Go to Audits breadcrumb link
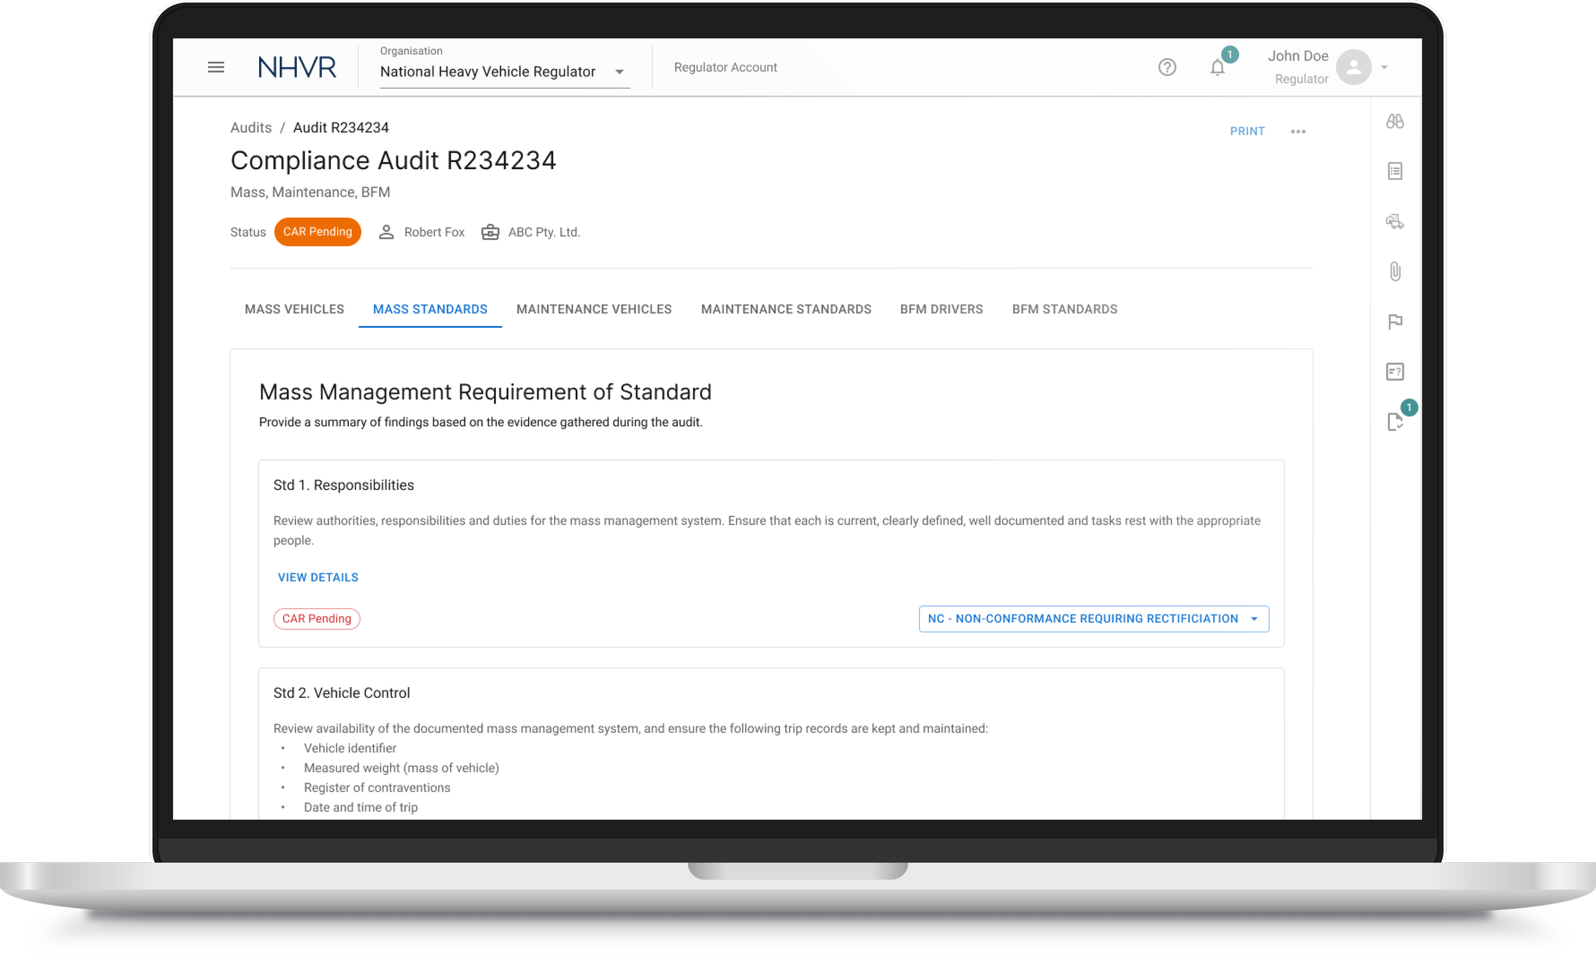1596x962 pixels. coord(251,128)
